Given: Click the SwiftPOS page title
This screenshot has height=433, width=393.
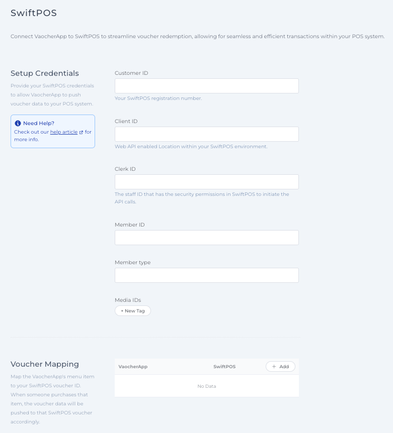Looking at the screenshot, I should coord(33,13).
